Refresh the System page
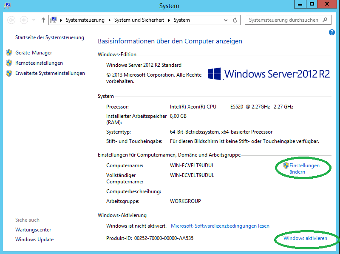Image resolution: width=340 pixels, height=254 pixels. (x=235, y=20)
